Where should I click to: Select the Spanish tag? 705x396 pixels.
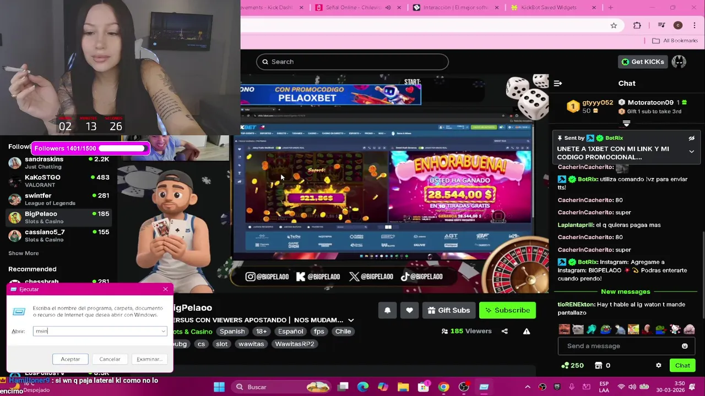click(232, 331)
